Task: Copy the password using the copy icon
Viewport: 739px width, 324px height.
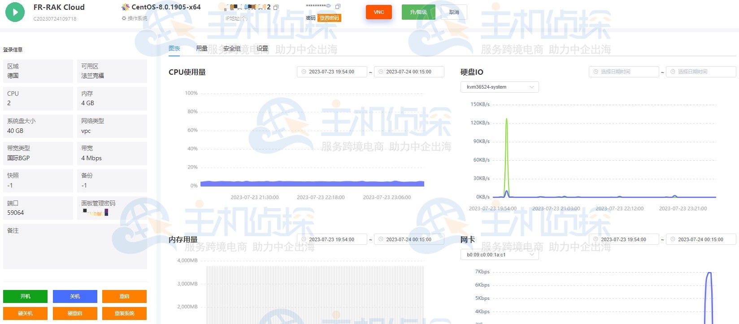Action: [x=338, y=6]
